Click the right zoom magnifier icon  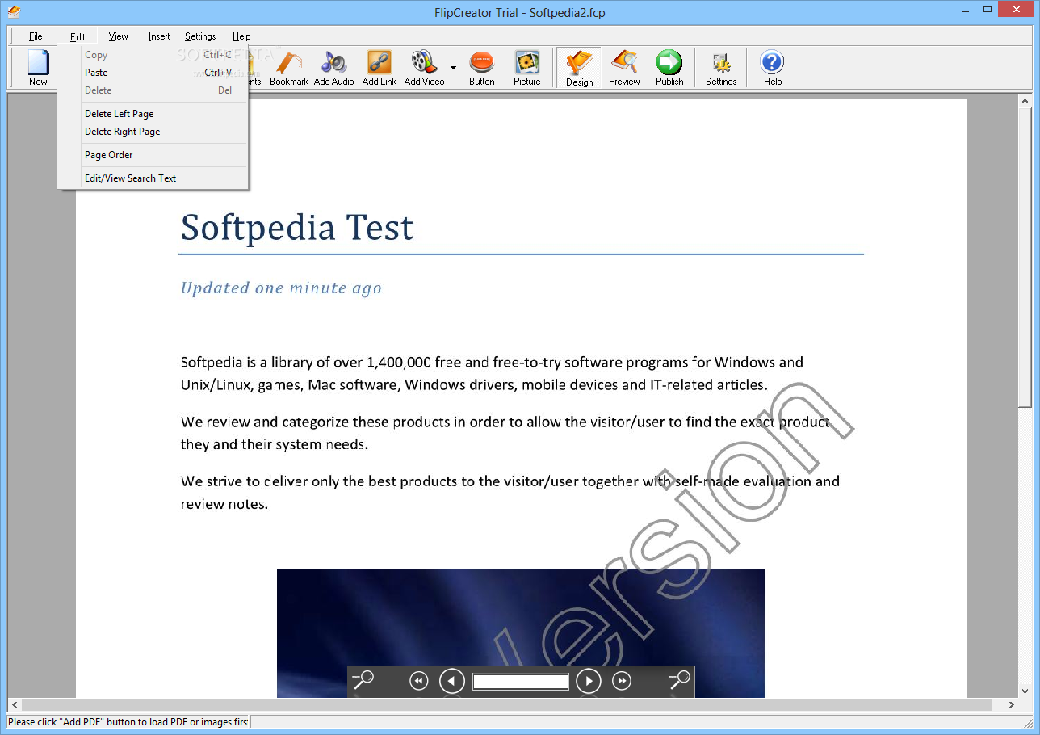pyautogui.click(x=680, y=681)
